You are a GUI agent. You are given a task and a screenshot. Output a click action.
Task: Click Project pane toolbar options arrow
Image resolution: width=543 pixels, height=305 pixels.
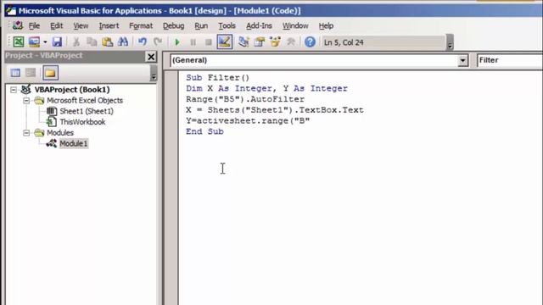(x=154, y=74)
